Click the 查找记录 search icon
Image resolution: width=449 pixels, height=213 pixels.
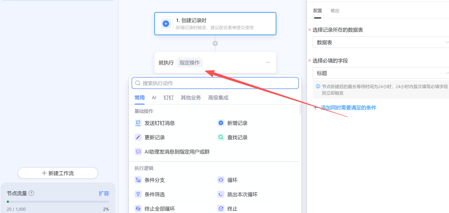point(221,137)
